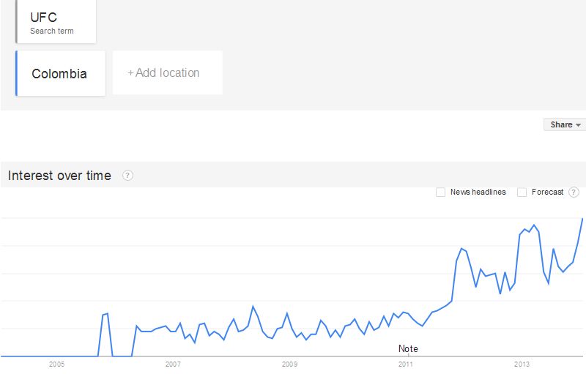This screenshot has width=586, height=374.
Task: Click the 2007 label on the time axis
Action: coord(173,364)
